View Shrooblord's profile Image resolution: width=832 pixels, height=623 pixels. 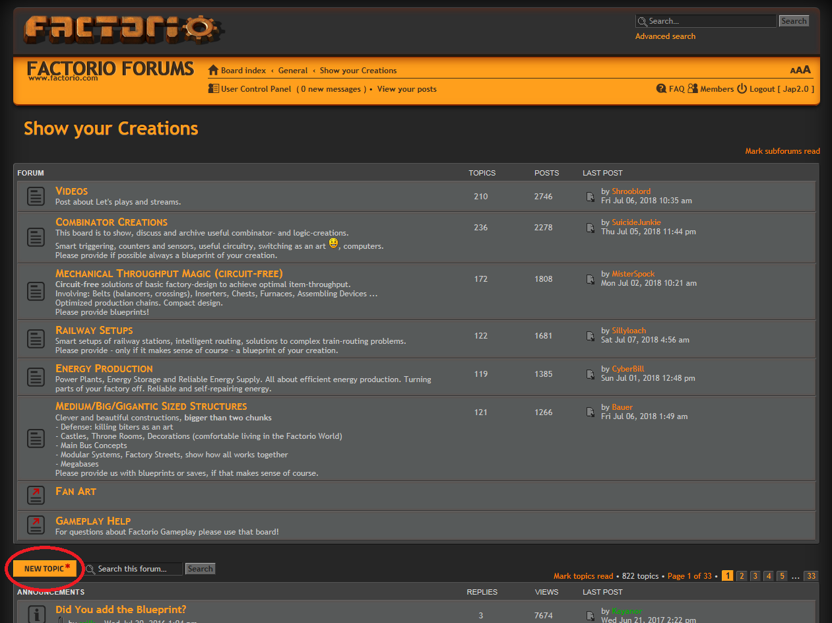tap(631, 191)
